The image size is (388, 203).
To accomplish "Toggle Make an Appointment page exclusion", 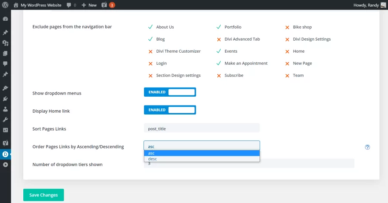I will (x=219, y=63).
